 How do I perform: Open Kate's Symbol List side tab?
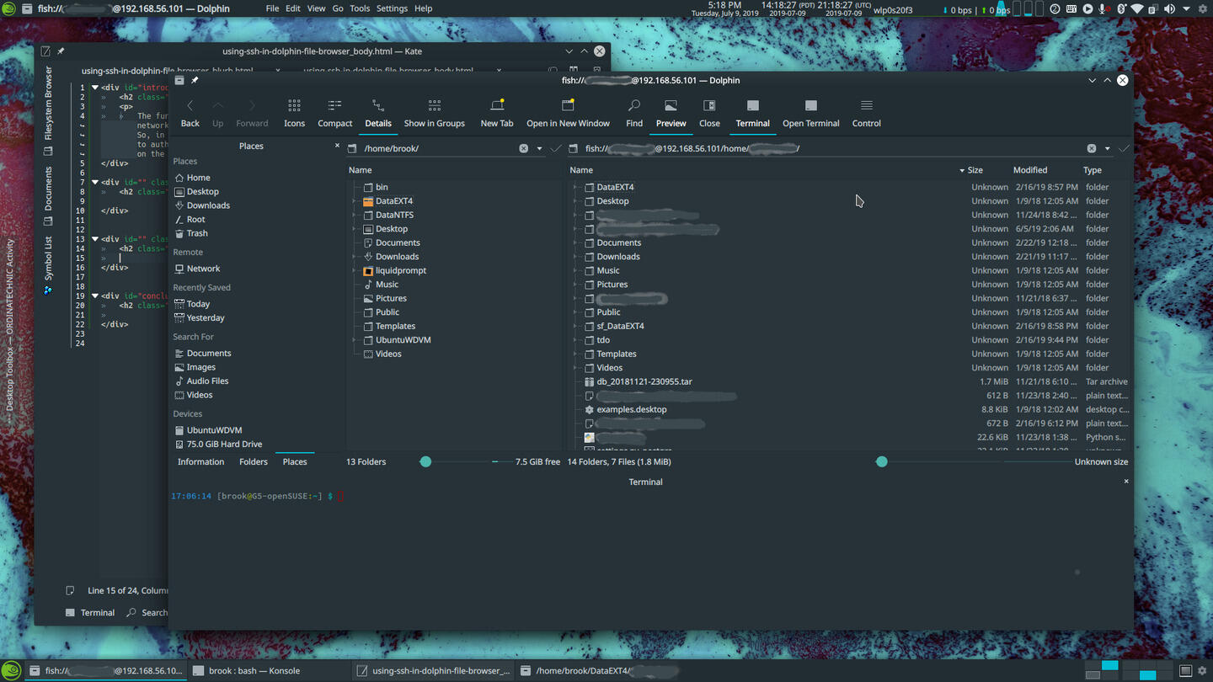pos(48,264)
